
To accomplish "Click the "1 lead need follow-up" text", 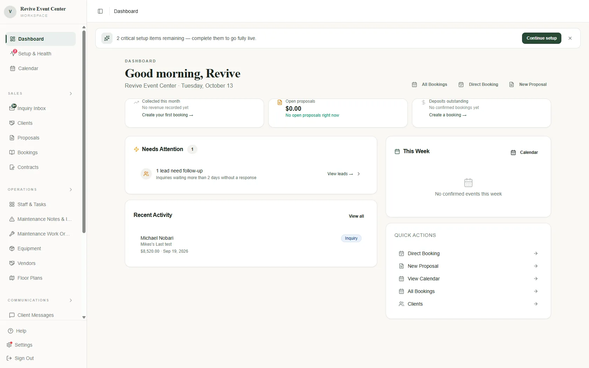I will click(x=180, y=171).
